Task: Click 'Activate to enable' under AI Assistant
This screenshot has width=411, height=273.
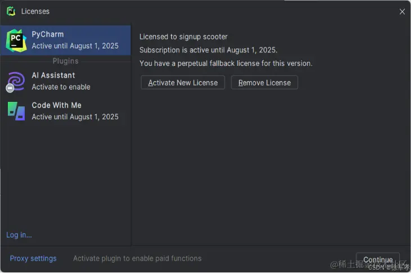Action: [x=61, y=87]
